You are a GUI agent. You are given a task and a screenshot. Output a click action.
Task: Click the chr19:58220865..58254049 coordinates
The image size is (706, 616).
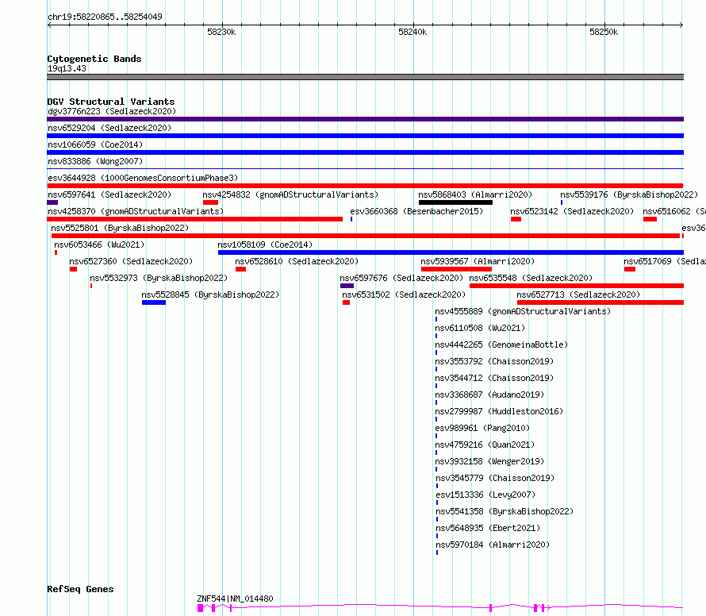click(x=105, y=17)
